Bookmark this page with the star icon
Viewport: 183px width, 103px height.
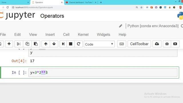click(142, 7)
